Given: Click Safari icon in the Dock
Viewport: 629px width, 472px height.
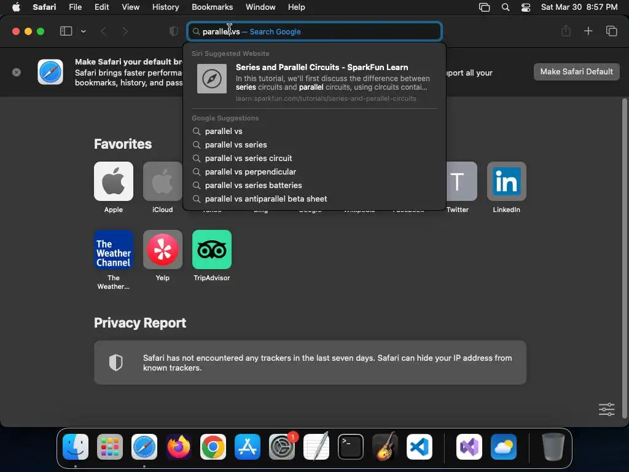Looking at the screenshot, I should (144, 447).
